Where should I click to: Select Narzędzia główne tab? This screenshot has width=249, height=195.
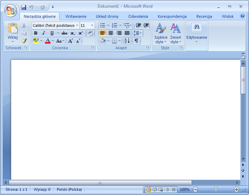coord(40,16)
